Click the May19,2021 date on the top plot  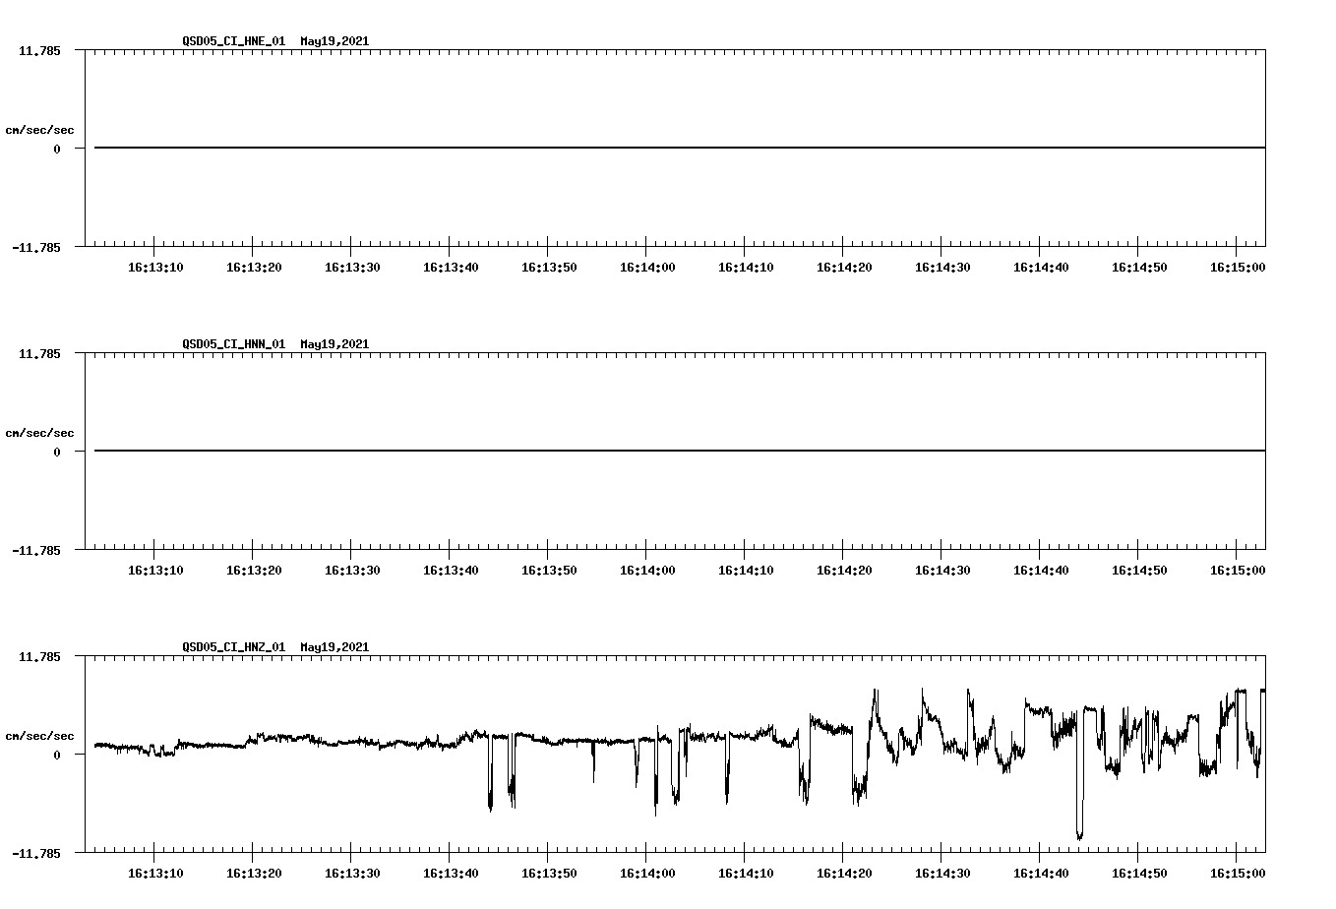click(x=333, y=42)
